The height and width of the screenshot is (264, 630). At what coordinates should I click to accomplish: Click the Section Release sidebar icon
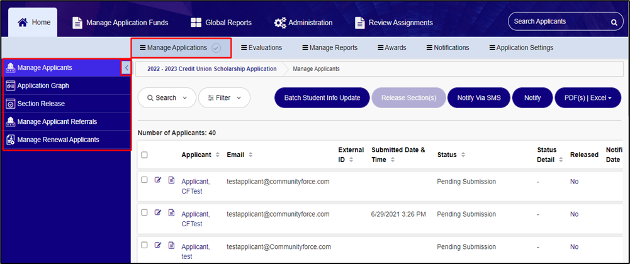pyautogui.click(x=11, y=104)
